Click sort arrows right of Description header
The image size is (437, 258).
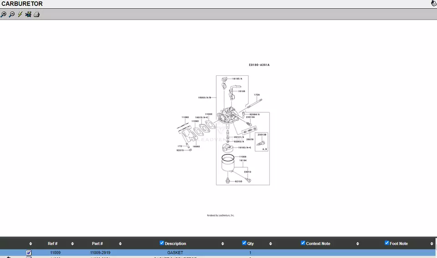point(223,244)
